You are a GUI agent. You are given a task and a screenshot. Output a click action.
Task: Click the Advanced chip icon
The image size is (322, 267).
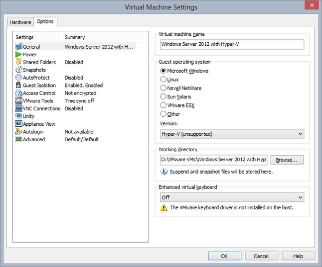[x=18, y=139]
